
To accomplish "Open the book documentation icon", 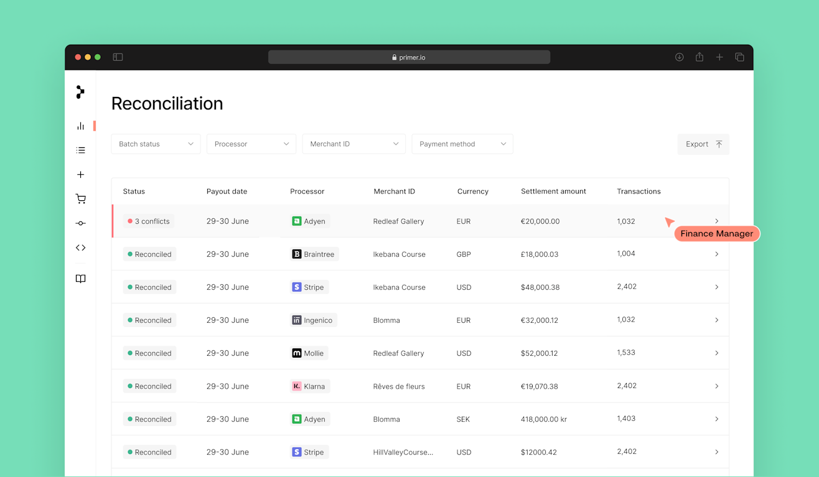I will click(80, 279).
